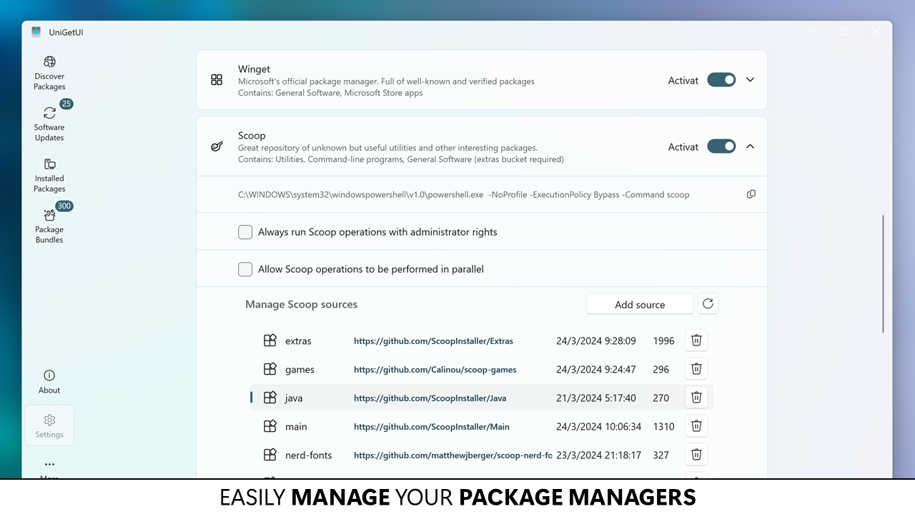
Task: Click Add source for Scoop
Action: [x=639, y=303]
